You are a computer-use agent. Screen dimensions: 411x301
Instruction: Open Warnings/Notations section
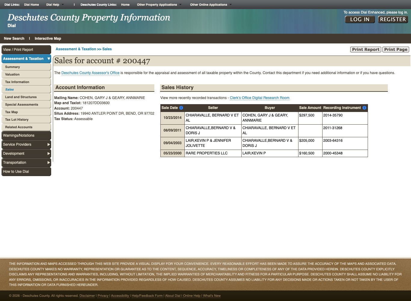[26, 135]
